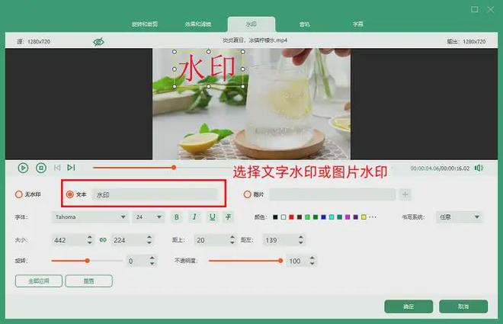
Task: Underline the watermark text
Action: click(x=212, y=217)
